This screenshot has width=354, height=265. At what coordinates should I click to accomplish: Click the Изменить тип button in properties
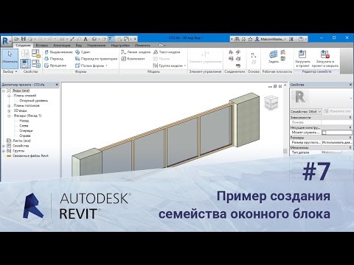(x=338, y=112)
